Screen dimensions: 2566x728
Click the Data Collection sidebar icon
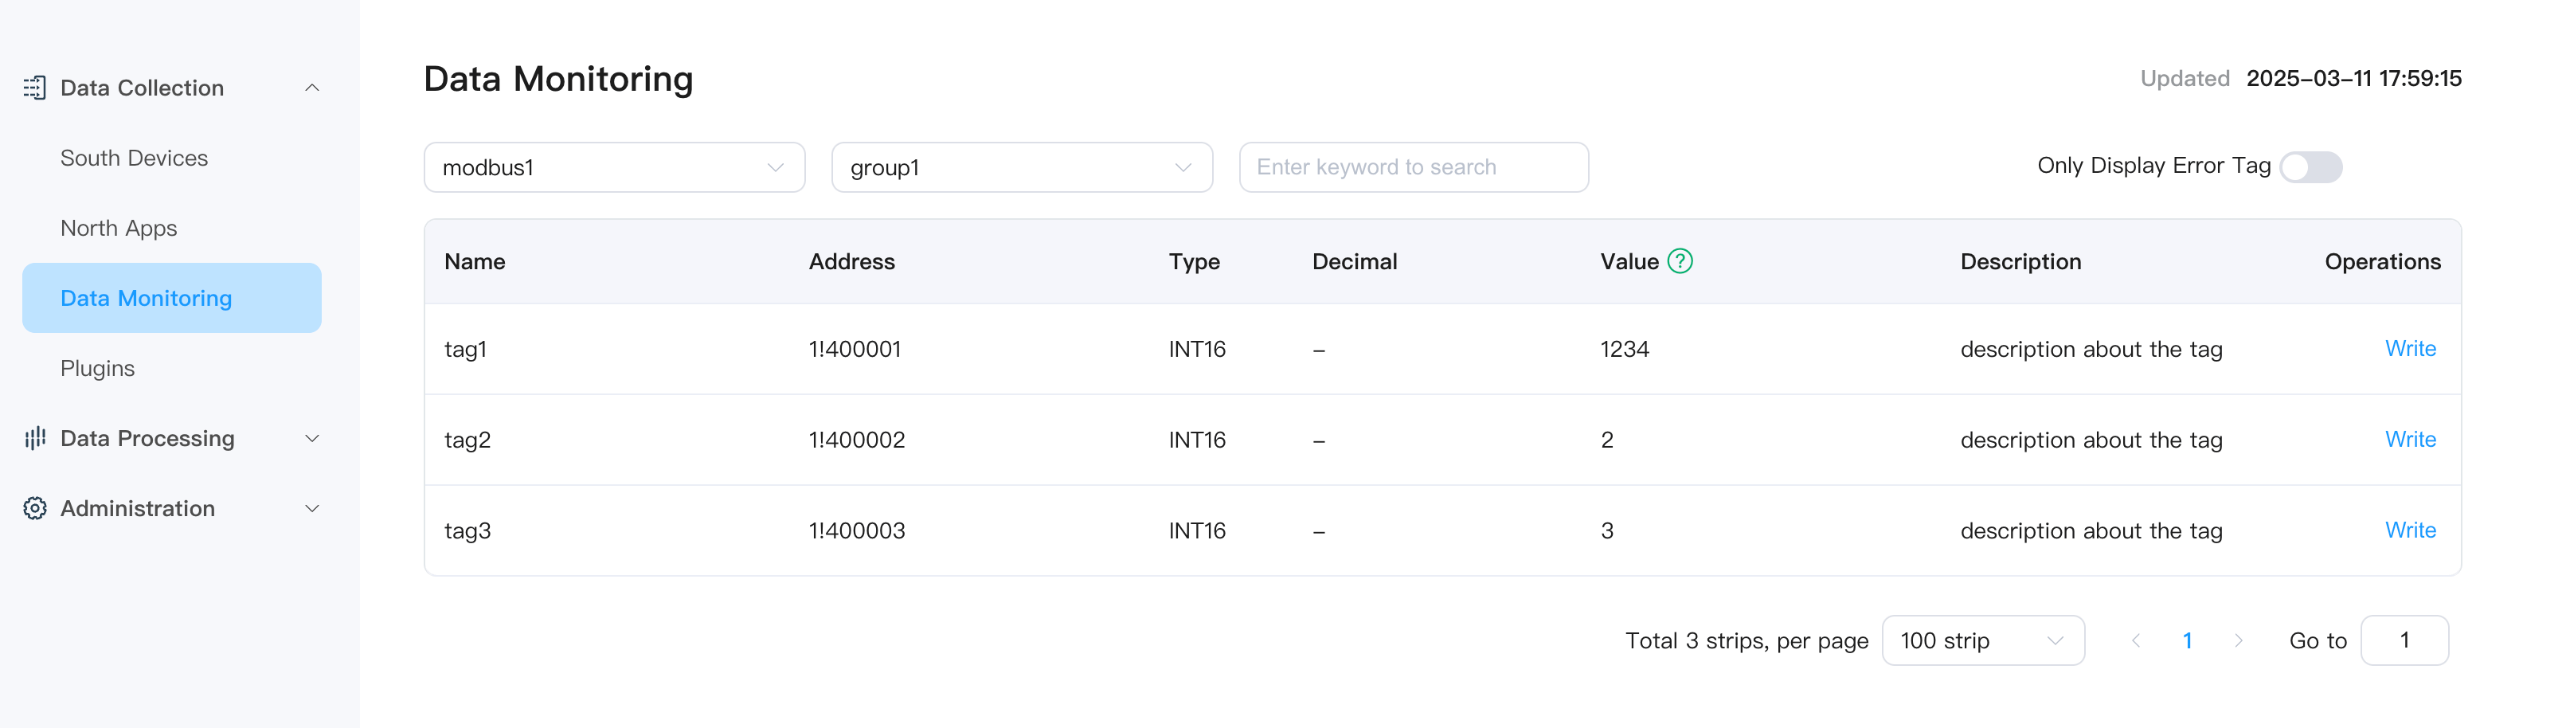(35, 88)
